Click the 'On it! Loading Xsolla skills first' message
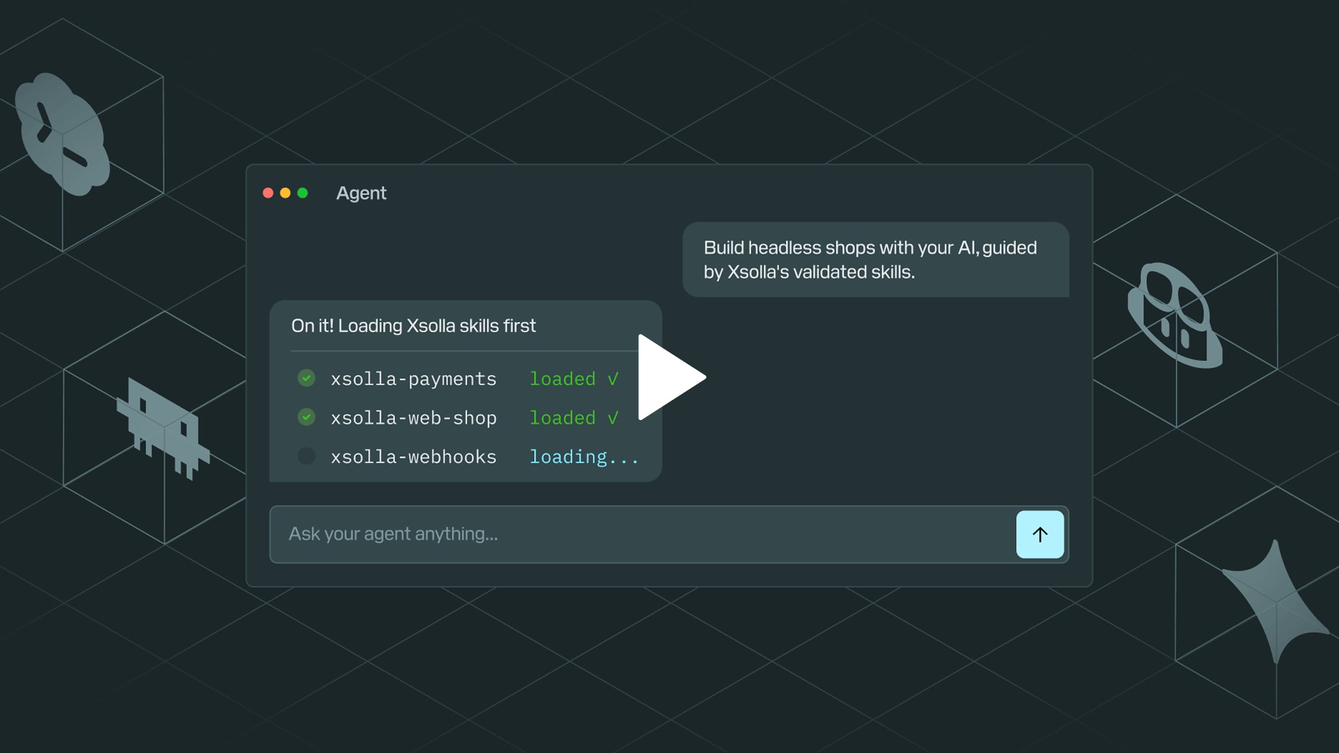 (x=414, y=326)
